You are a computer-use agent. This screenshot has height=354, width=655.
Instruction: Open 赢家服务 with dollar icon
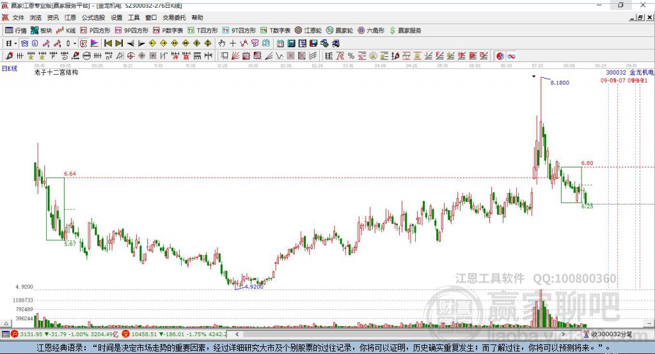(x=406, y=31)
